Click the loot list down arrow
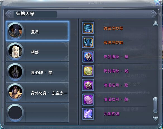 pyautogui.click(x=155, y=119)
